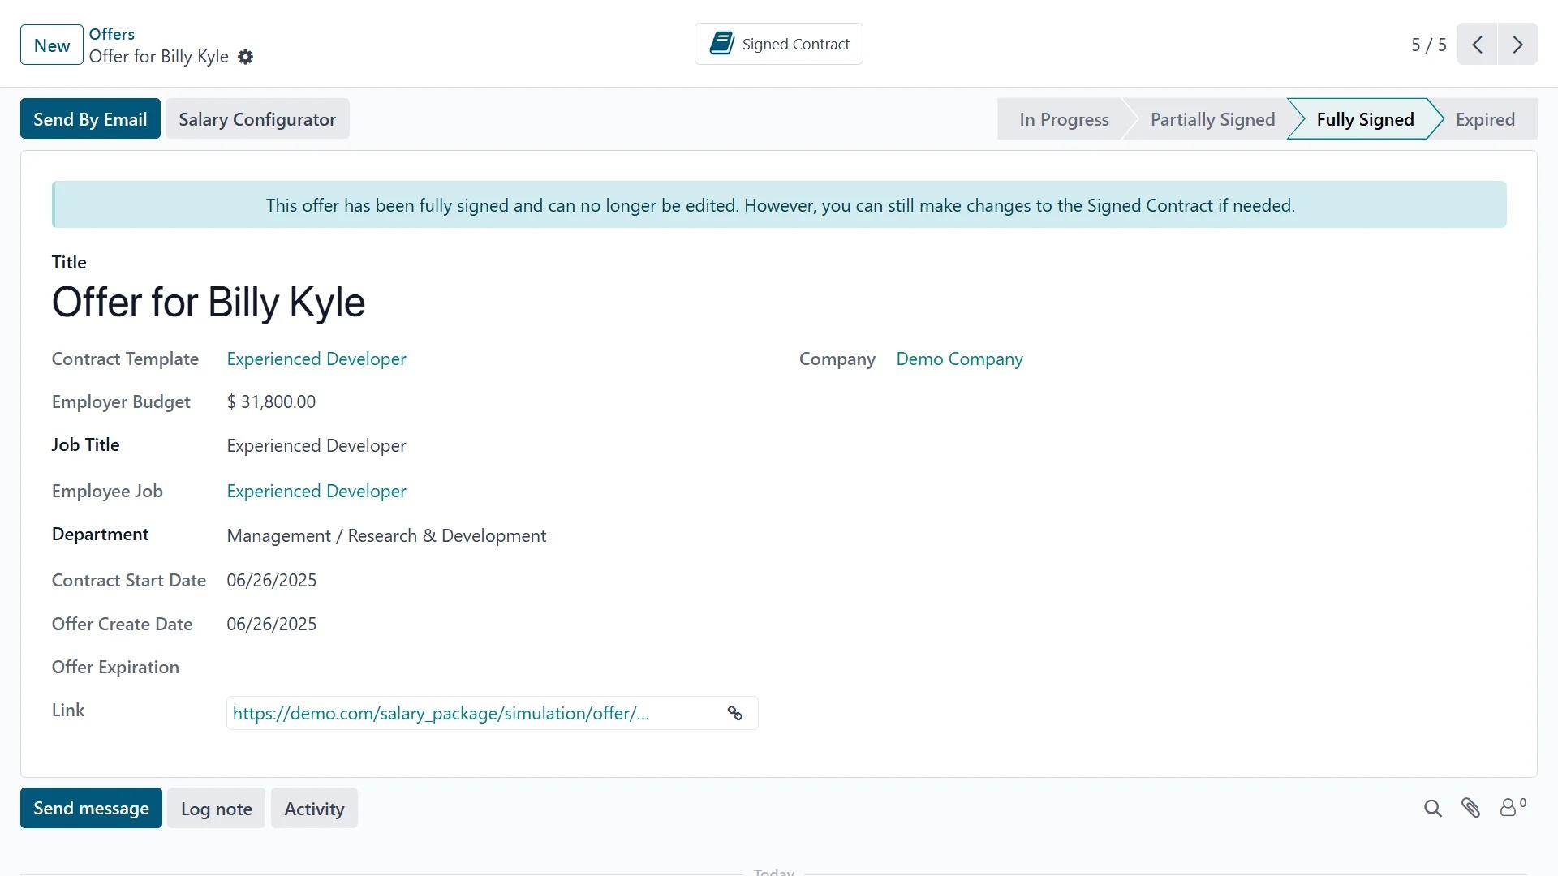
Task: Open followers icon in chatter
Action: point(1509,808)
